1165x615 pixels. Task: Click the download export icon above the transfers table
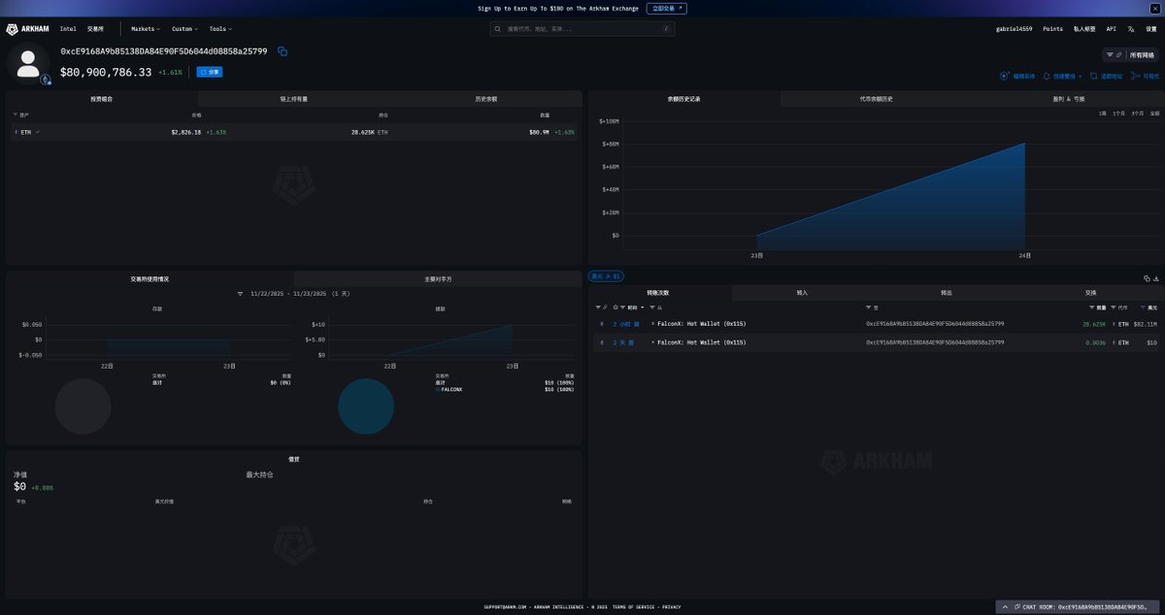(1157, 277)
